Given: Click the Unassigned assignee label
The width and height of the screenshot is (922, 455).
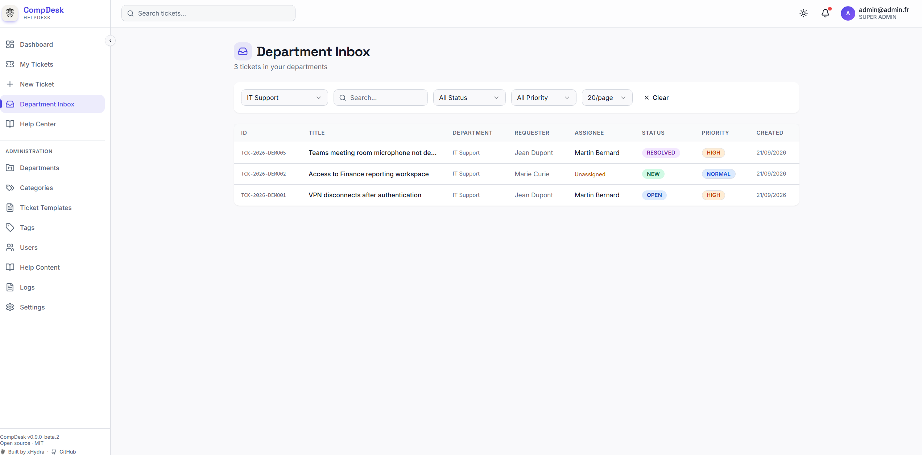Looking at the screenshot, I should (590, 174).
